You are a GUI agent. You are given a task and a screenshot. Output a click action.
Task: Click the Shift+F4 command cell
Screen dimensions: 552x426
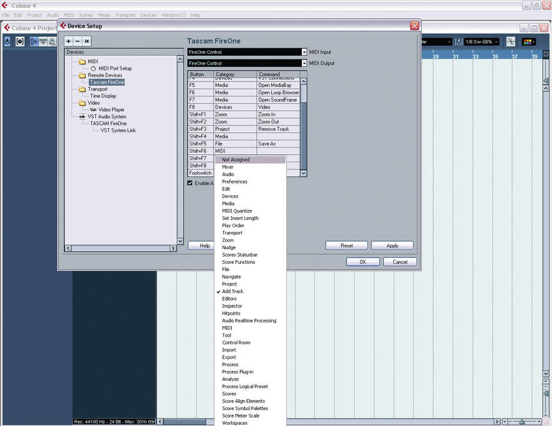[x=278, y=136]
